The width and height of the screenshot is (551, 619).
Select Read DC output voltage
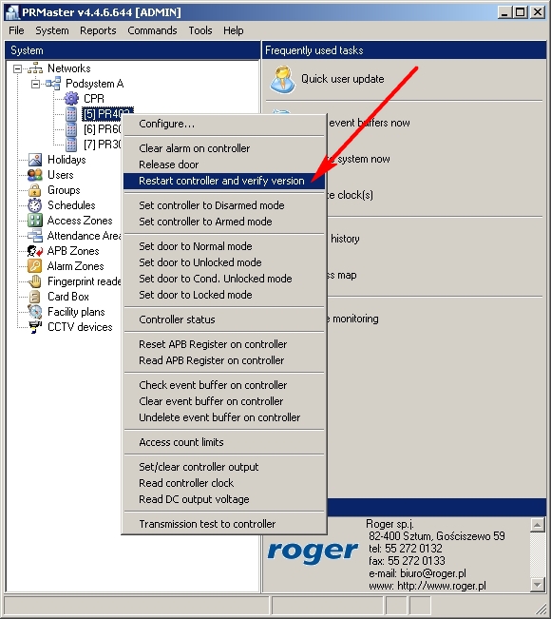pos(224,499)
